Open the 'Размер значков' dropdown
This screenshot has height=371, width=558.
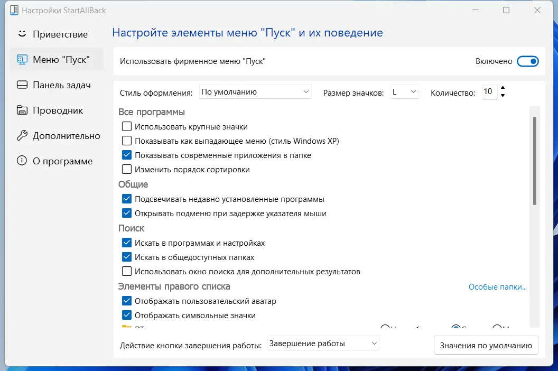404,91
